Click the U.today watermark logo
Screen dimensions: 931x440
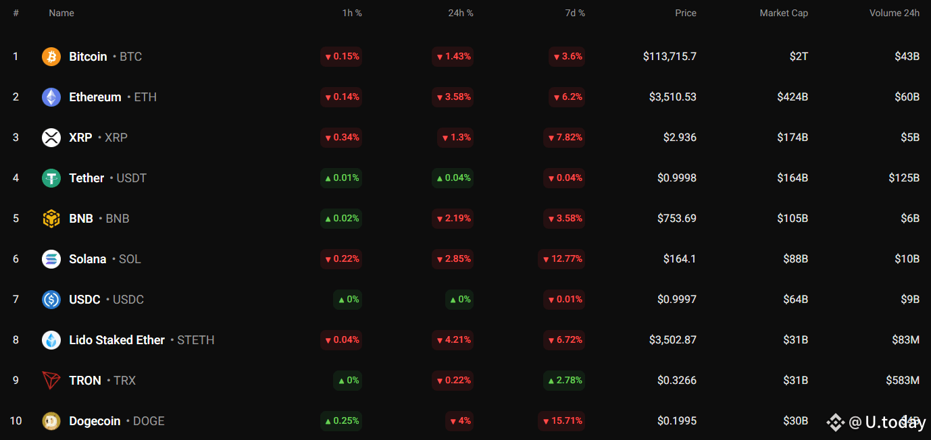(876, 422)
